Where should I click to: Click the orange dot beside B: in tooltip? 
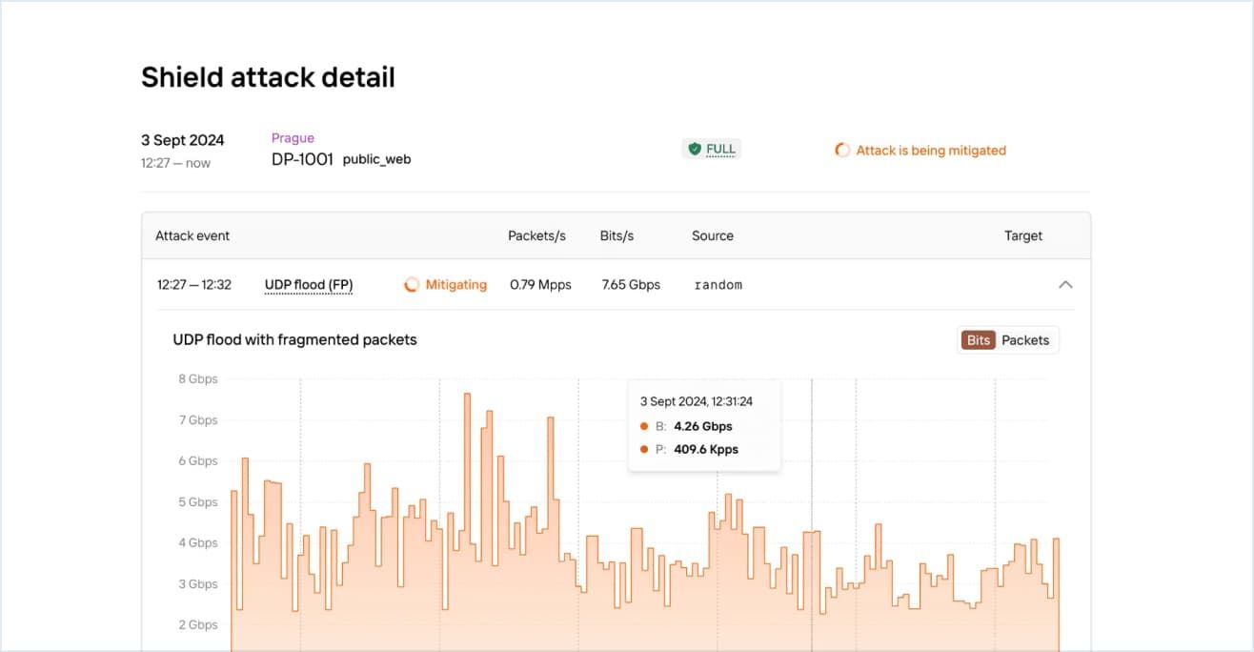coord(644,426)
